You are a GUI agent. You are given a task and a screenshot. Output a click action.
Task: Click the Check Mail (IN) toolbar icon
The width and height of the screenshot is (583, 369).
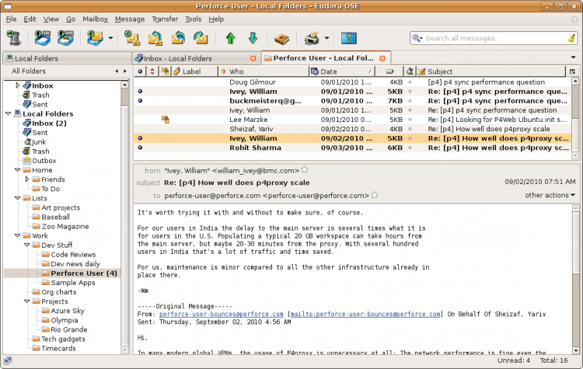pyautogui.click(x=42, y=38)
